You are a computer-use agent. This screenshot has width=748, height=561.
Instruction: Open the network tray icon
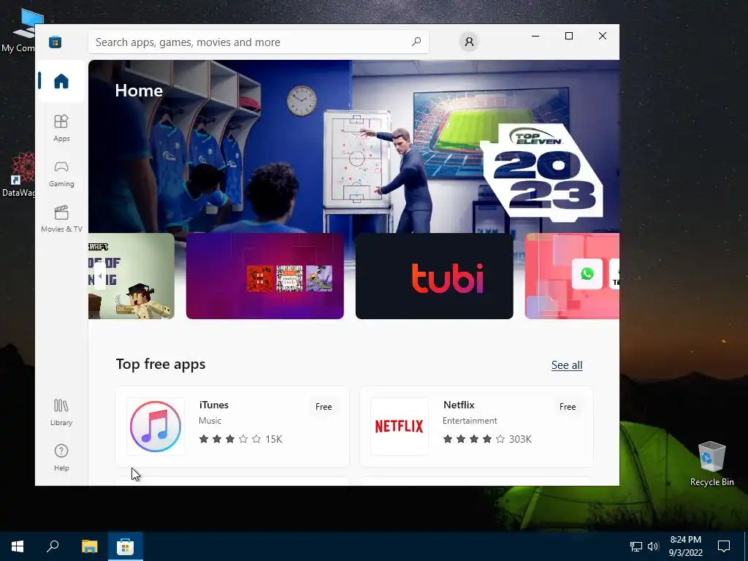pyautogui.click(x=636, y=546)
